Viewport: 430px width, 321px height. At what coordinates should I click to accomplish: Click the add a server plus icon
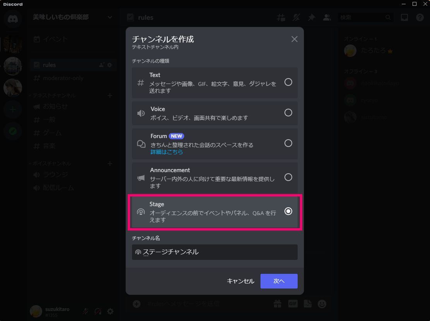(x=13, y=110)
